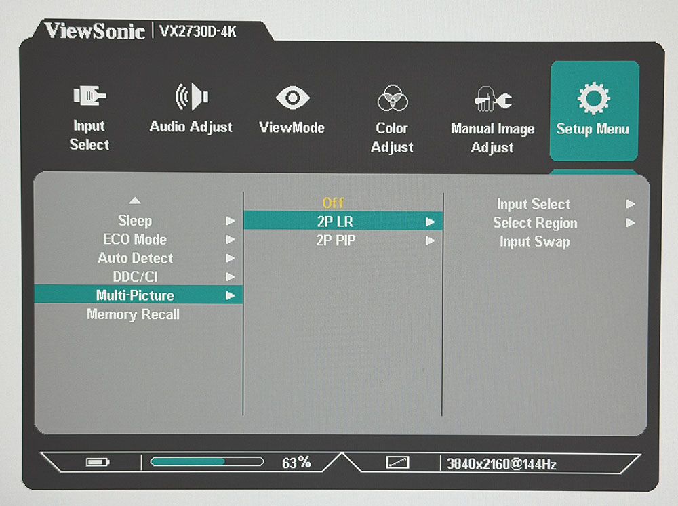Image resolution: width=678 pixels, height=506 pixels.
Task: Open Color Adjust overlapping circles icon
Action: click(393, 98)
